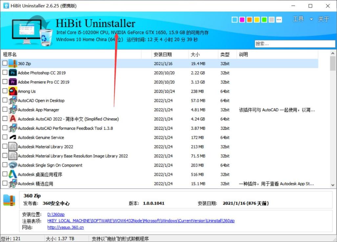
Task: Click the Autodesk App Manager icon
Action: (13, 110)
